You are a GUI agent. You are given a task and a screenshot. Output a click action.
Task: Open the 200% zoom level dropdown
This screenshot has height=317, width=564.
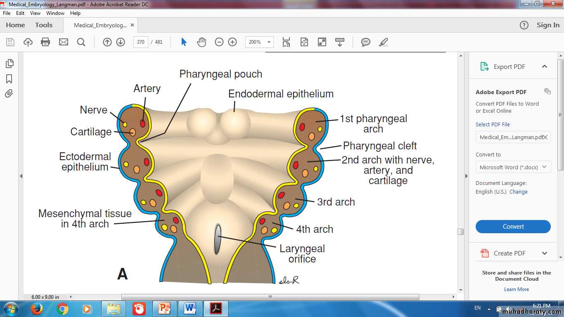[259, 42]
